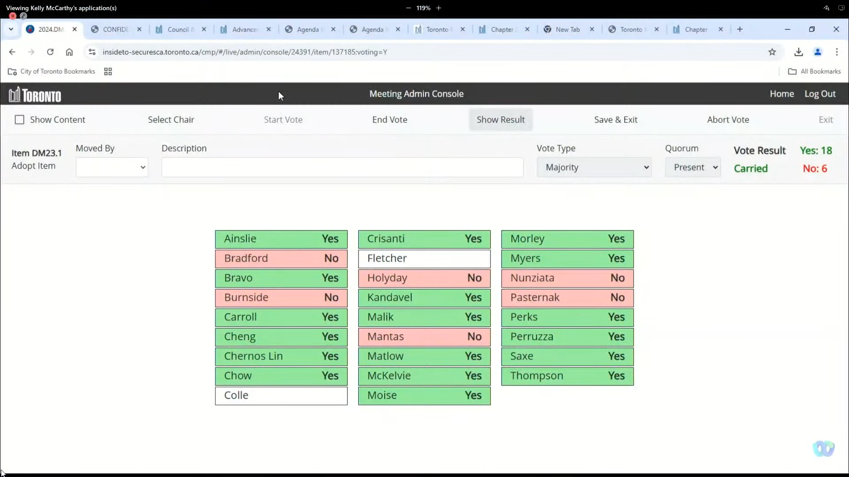The width and height of the screenshot is (849, 477).
Task: Toggle Colle's empty vote box
Action: (x=281, y=395)
